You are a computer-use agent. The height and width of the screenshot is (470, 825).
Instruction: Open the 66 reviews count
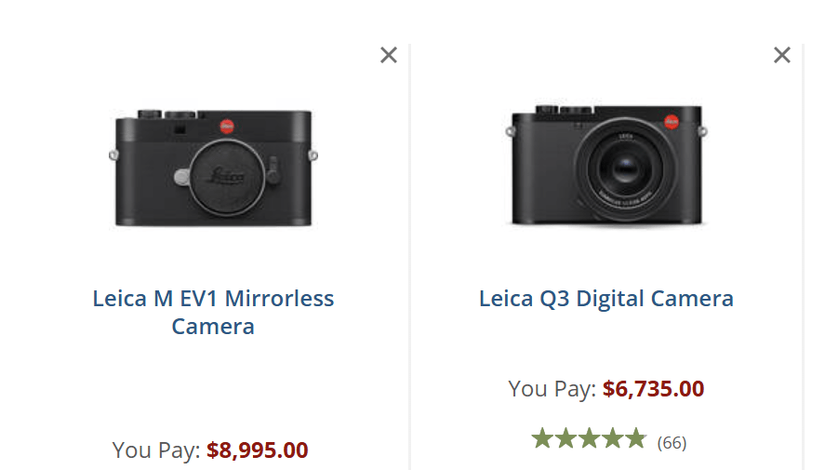[x=672, y=442]
